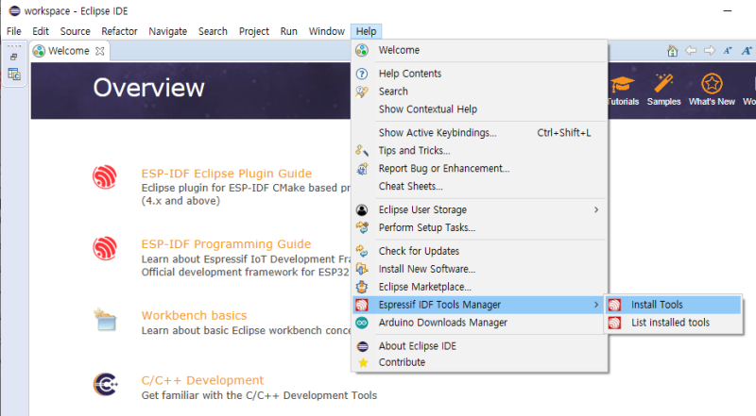Click the navigate forward arrow icon

coord(709,51)
